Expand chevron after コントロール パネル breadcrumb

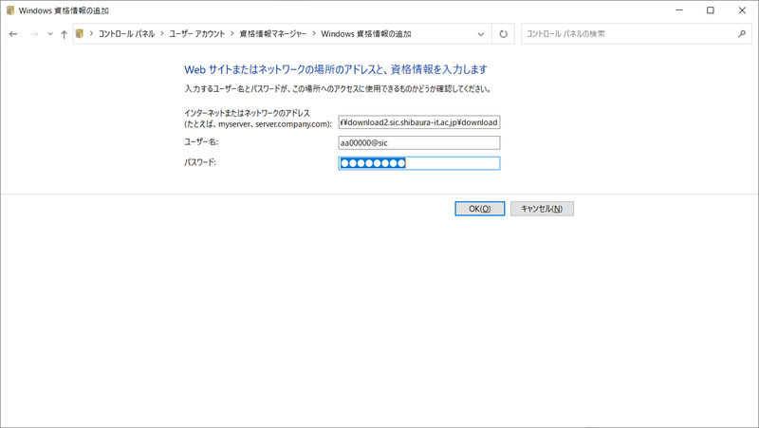tap(162, 34)
